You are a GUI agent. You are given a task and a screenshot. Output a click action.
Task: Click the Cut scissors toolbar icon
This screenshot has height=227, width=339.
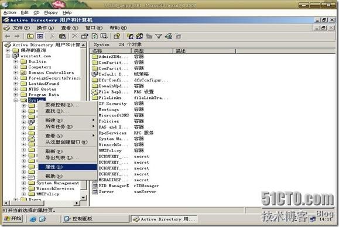coord(52,36)
